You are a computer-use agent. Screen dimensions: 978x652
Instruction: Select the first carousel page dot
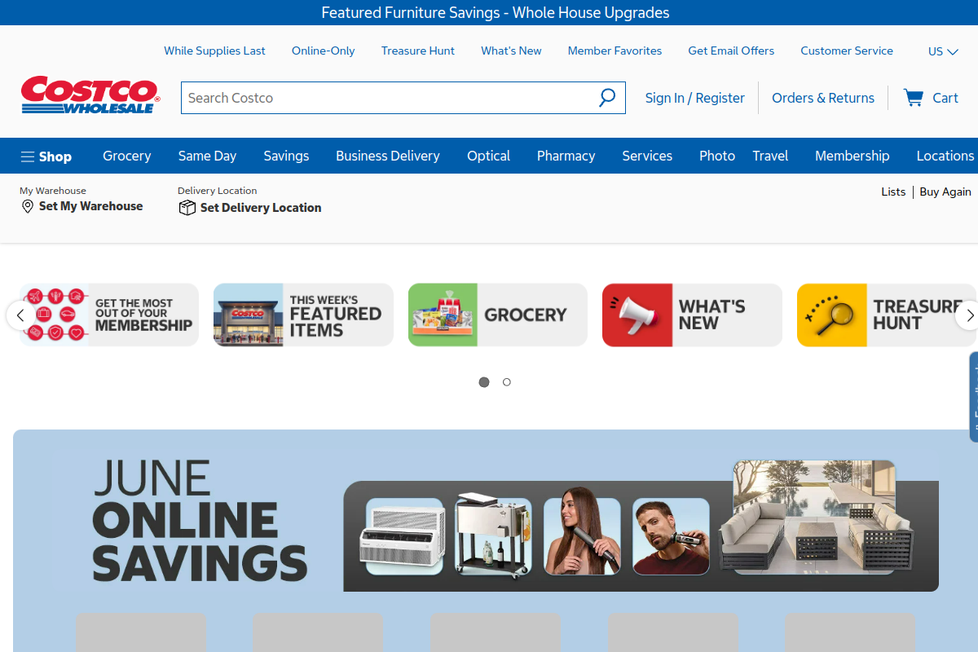(x=484, y=382)
